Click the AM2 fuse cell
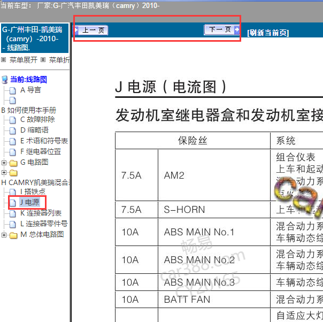 coord(214,175)
